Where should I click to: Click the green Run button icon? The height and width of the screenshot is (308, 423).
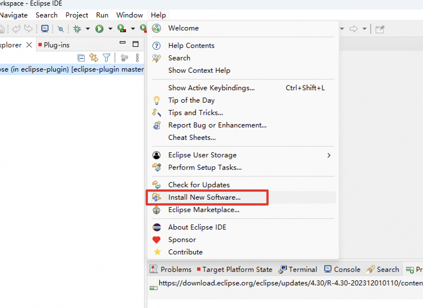tap(99, 29)
